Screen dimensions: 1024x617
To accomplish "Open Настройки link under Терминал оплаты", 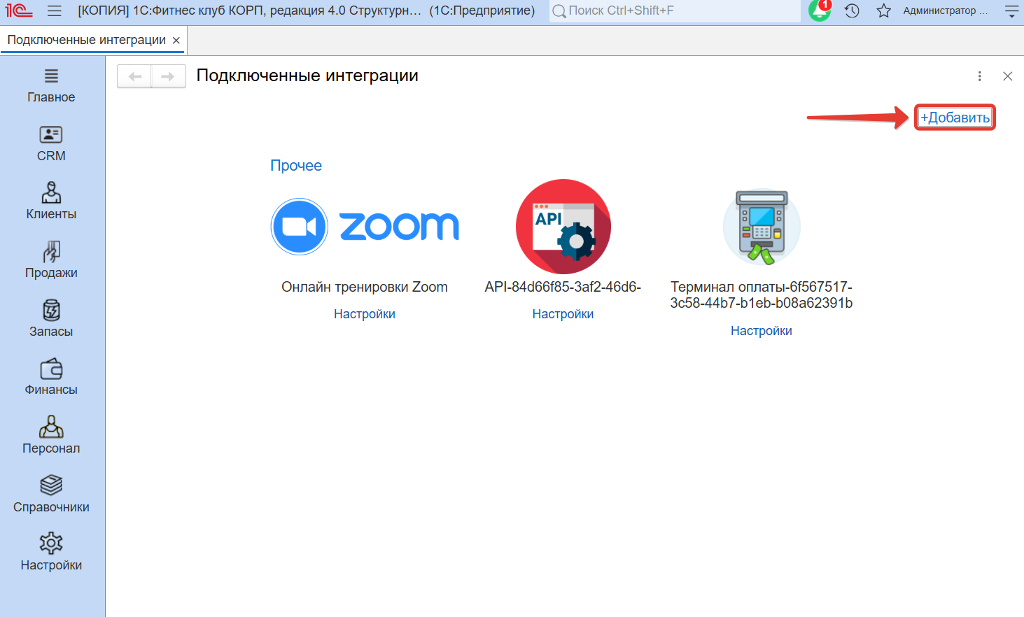I will (761, 331).
